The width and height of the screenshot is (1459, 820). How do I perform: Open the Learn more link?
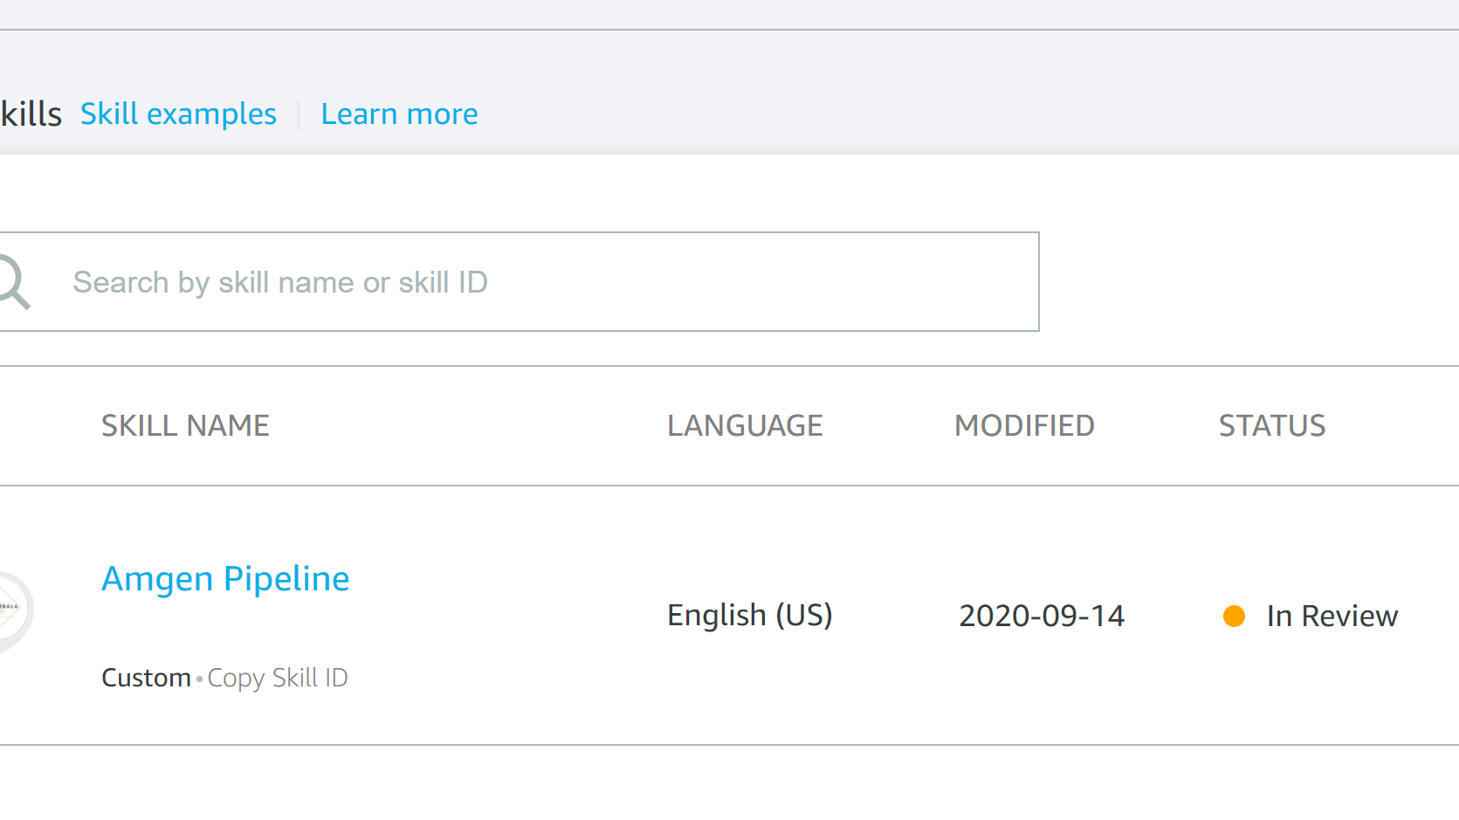pos(399,114)
